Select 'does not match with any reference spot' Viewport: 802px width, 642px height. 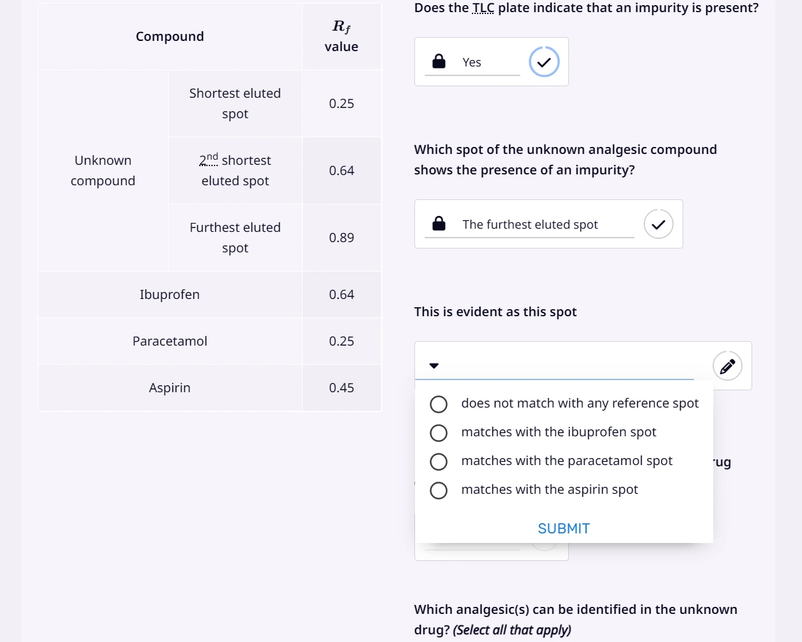pos(564,404)
